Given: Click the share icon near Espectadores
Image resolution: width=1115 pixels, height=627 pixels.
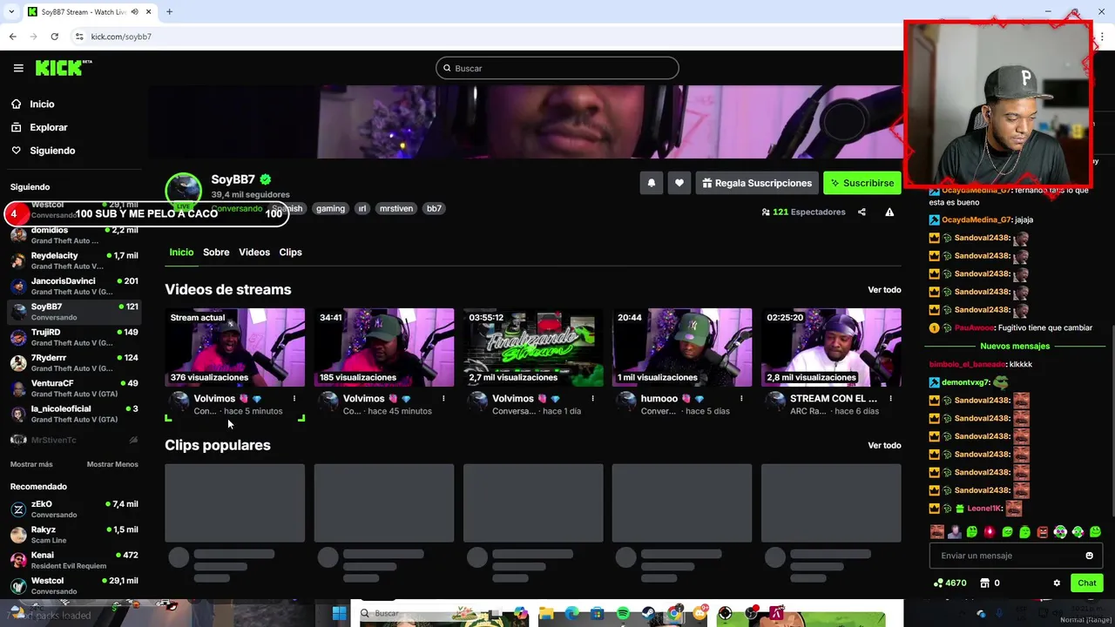Looking at the screenshot, I should click(x=862, y=212).
